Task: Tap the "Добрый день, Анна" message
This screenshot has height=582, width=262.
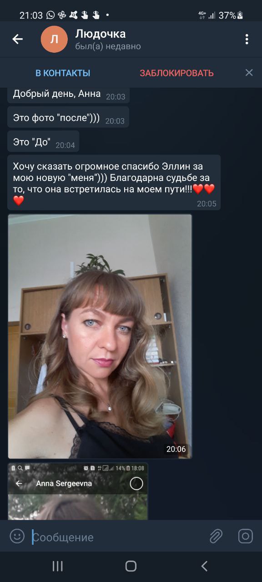Action: [69, 95]
